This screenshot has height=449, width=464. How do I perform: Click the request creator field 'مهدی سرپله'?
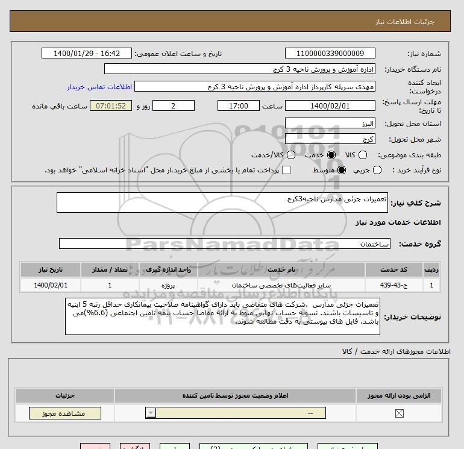coord(255,86)
